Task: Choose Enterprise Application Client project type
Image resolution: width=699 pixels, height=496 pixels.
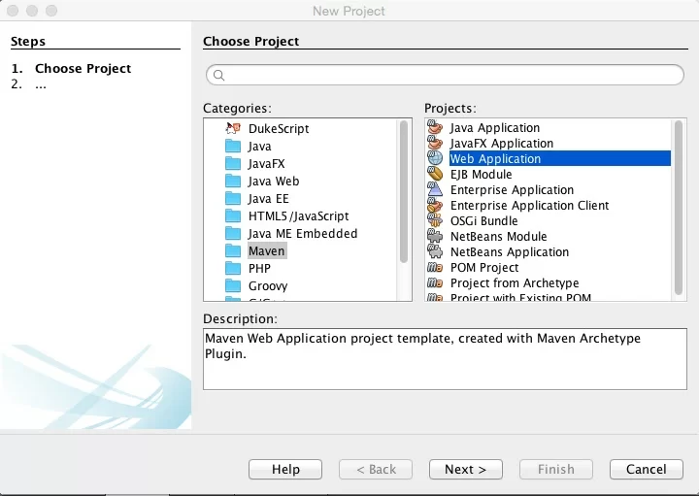Action: click(530, 206)
